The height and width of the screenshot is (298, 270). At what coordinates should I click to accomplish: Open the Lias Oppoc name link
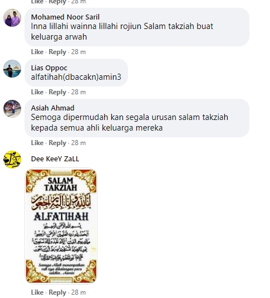49,68
